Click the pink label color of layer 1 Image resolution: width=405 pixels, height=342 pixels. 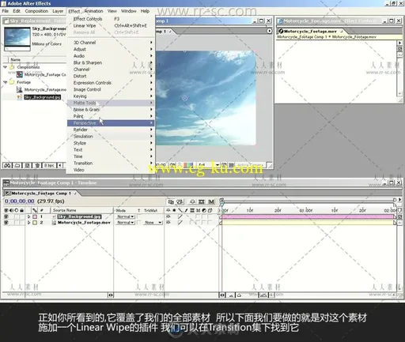(x=35, y=216)
